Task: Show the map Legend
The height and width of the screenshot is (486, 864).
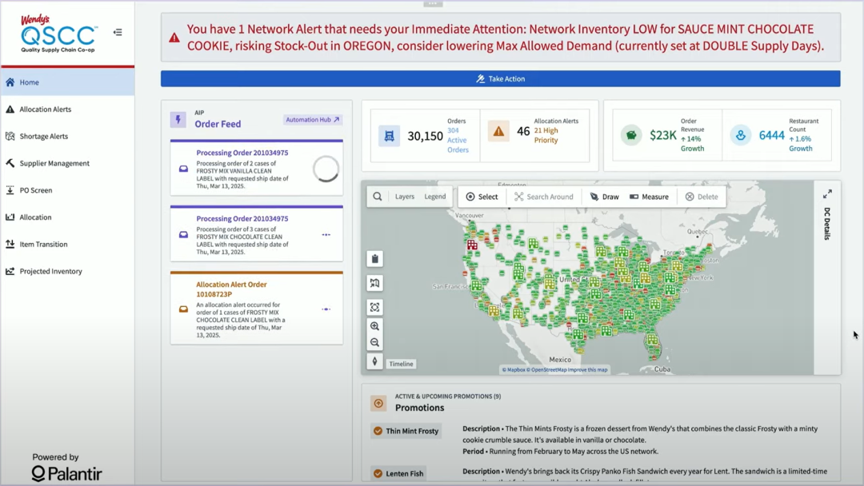Action: (434, 197)
